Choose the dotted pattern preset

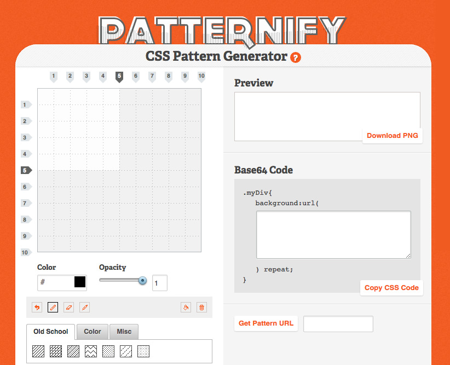(108, 351)
